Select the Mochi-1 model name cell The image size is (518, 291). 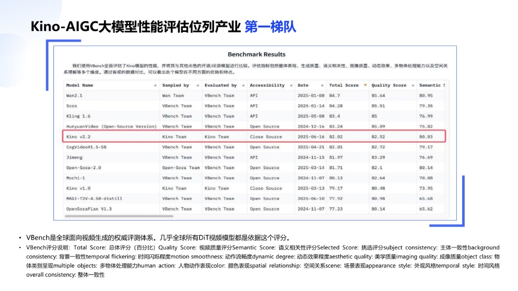pos(76,178)
